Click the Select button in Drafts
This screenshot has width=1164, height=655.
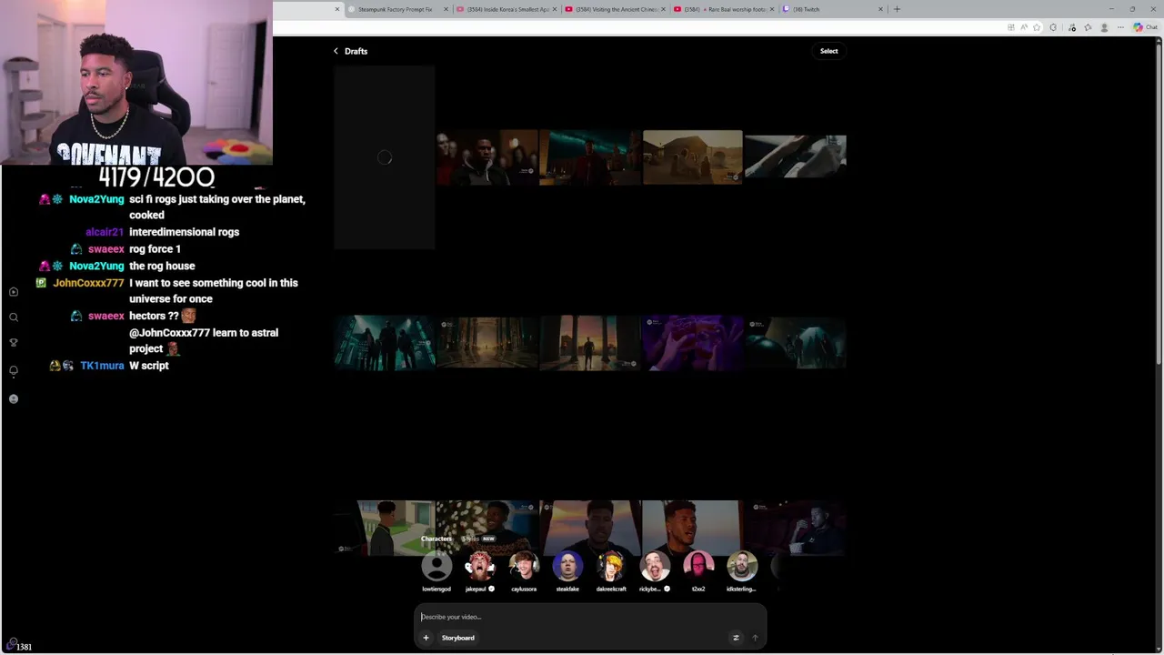point(828,51)
